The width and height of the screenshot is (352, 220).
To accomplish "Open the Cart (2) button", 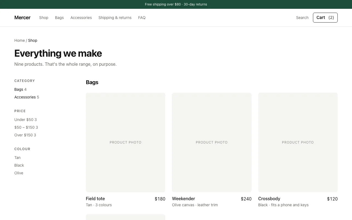I will point(325,18).
